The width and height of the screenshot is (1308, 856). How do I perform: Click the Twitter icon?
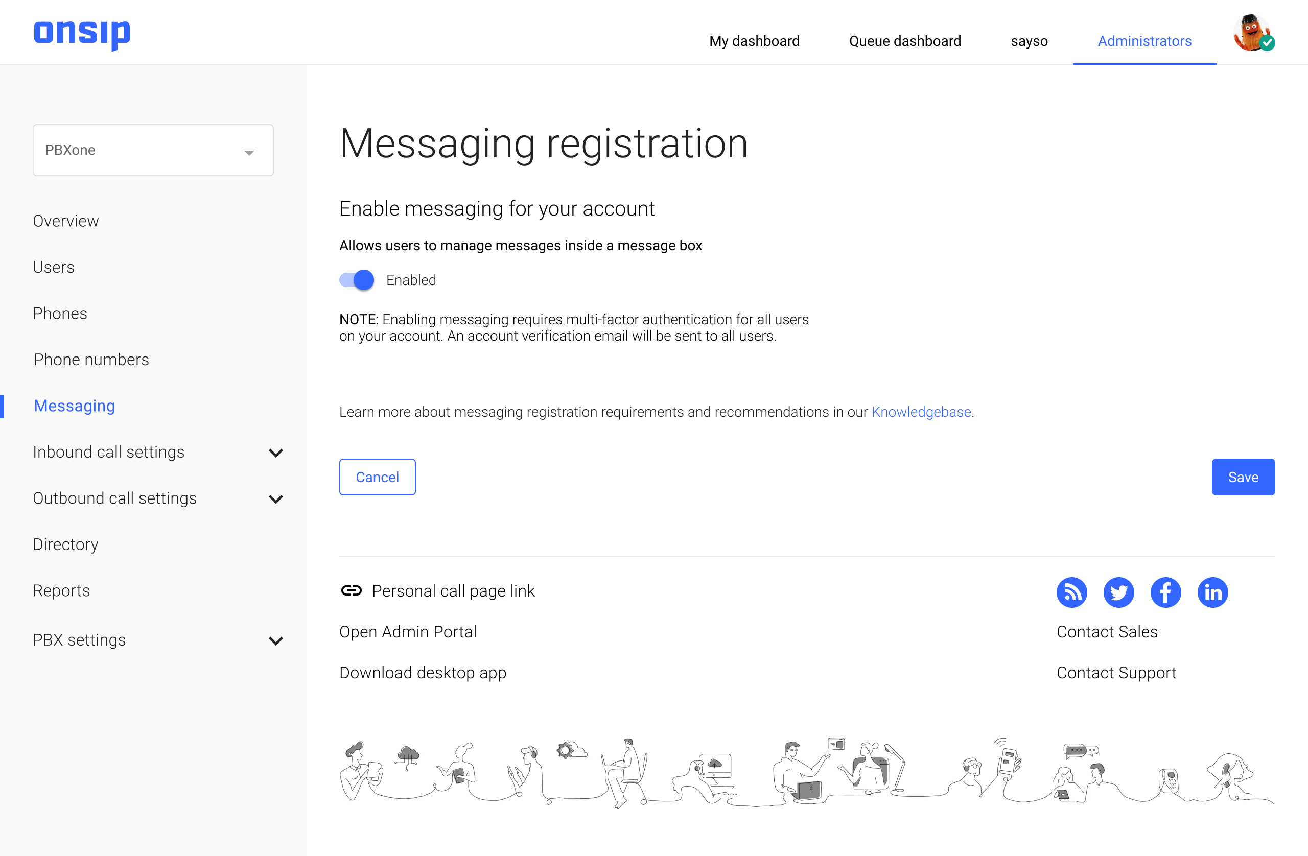(1118, 592)
